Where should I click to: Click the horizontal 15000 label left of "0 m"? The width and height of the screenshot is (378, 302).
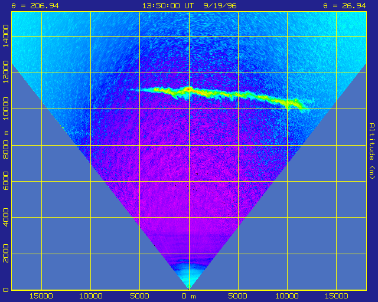(41, 296)
